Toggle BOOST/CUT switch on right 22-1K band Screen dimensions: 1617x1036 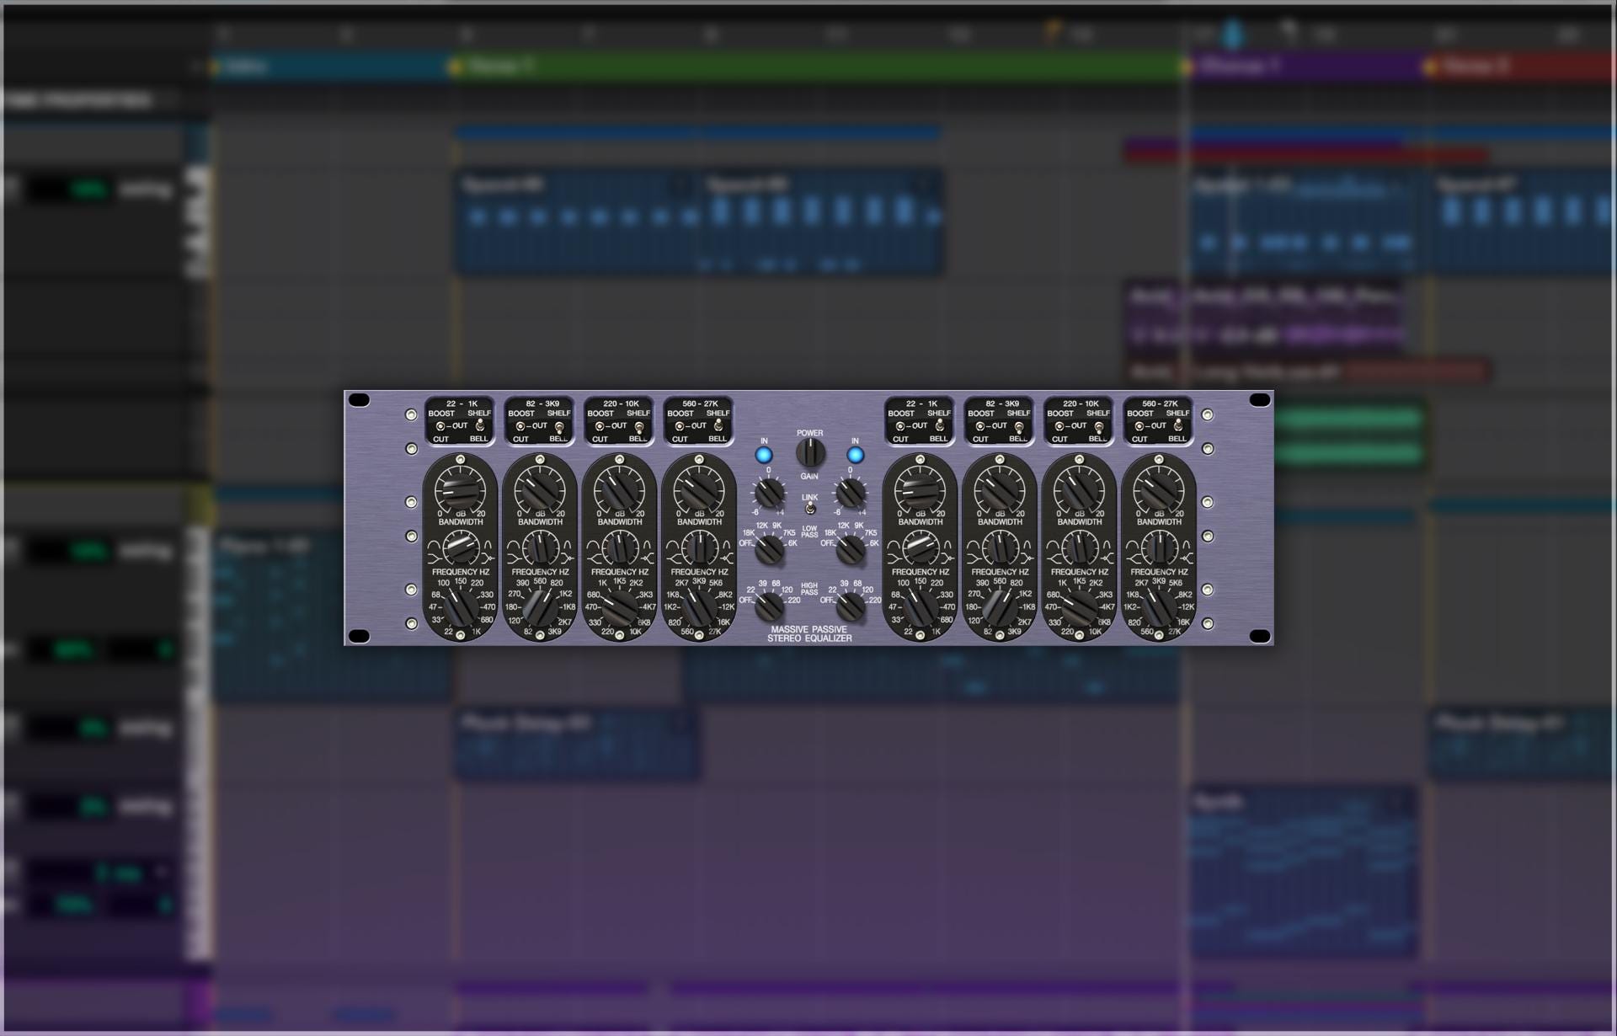[900, 426]
